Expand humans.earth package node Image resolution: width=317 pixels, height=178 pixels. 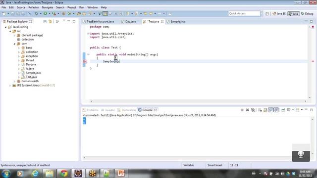(x=14, y=81)
